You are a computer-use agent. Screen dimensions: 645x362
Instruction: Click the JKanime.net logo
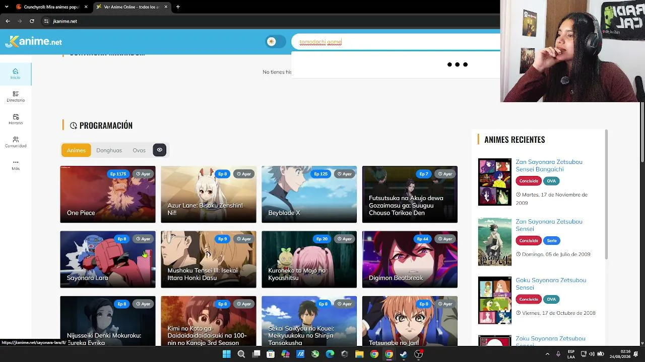coord(34,42)
